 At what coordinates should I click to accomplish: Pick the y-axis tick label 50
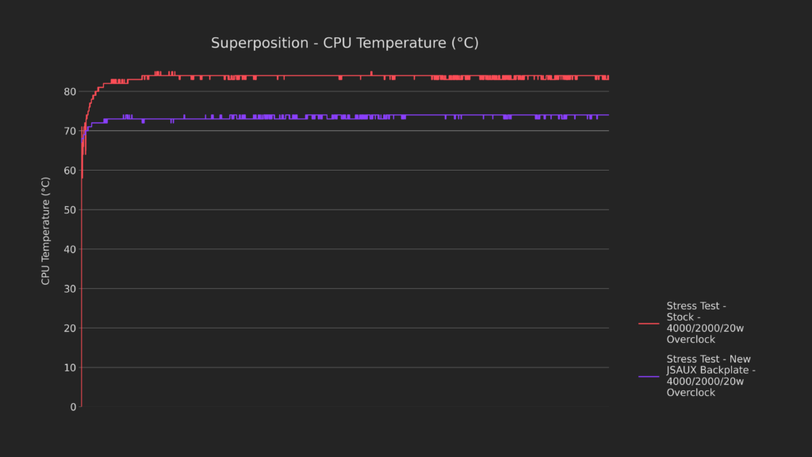click(70, 210)
